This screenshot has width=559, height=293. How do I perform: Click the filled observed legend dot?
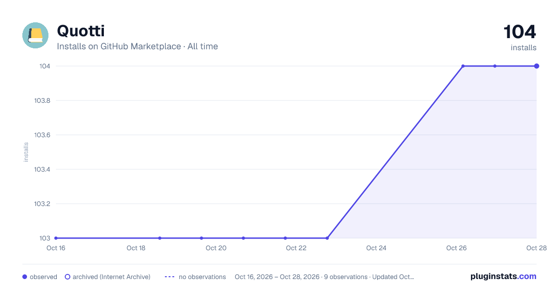point(25,277)
